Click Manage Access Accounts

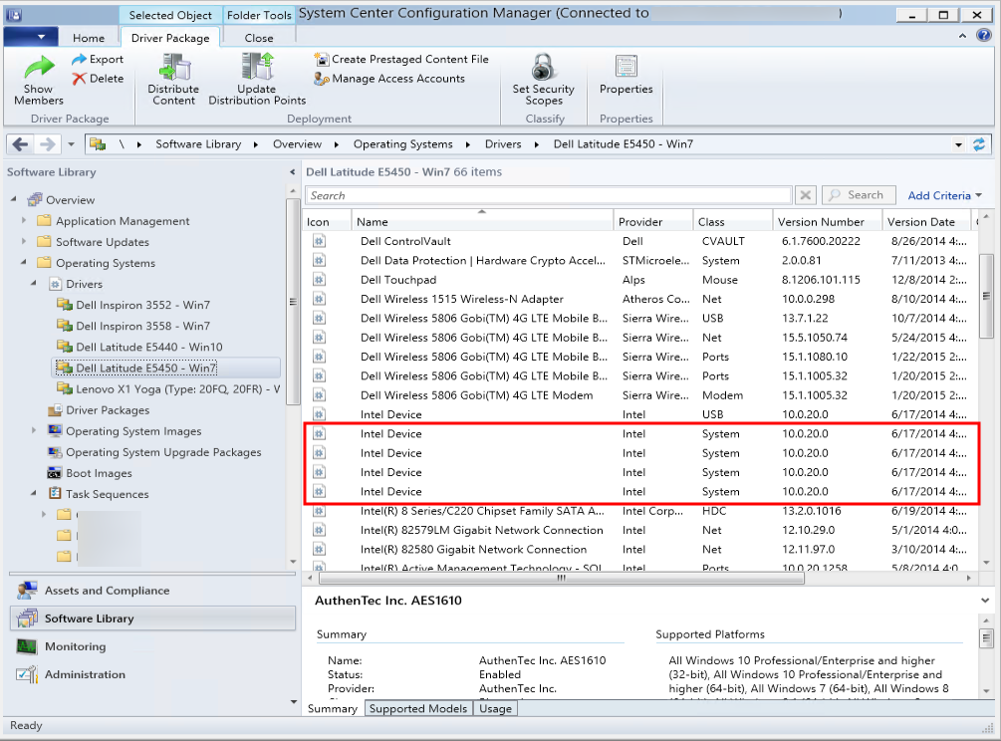(388, 79)
